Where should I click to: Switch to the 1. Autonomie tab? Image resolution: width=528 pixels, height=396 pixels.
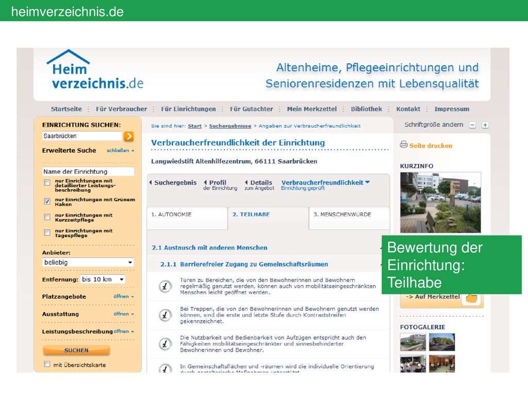pyautogui.click(x=187, y=218)
